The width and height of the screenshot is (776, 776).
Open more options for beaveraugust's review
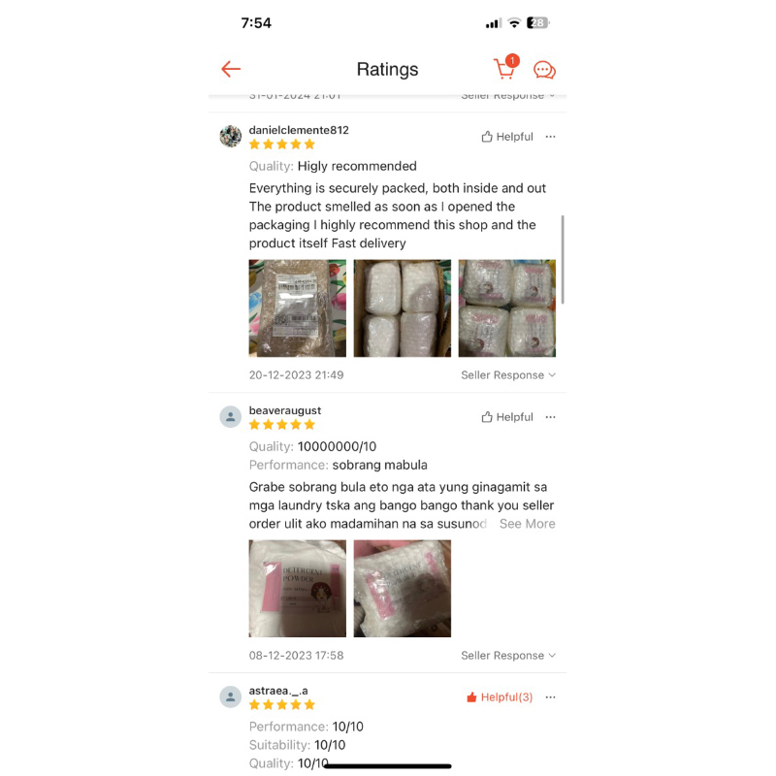click(550, 417)
